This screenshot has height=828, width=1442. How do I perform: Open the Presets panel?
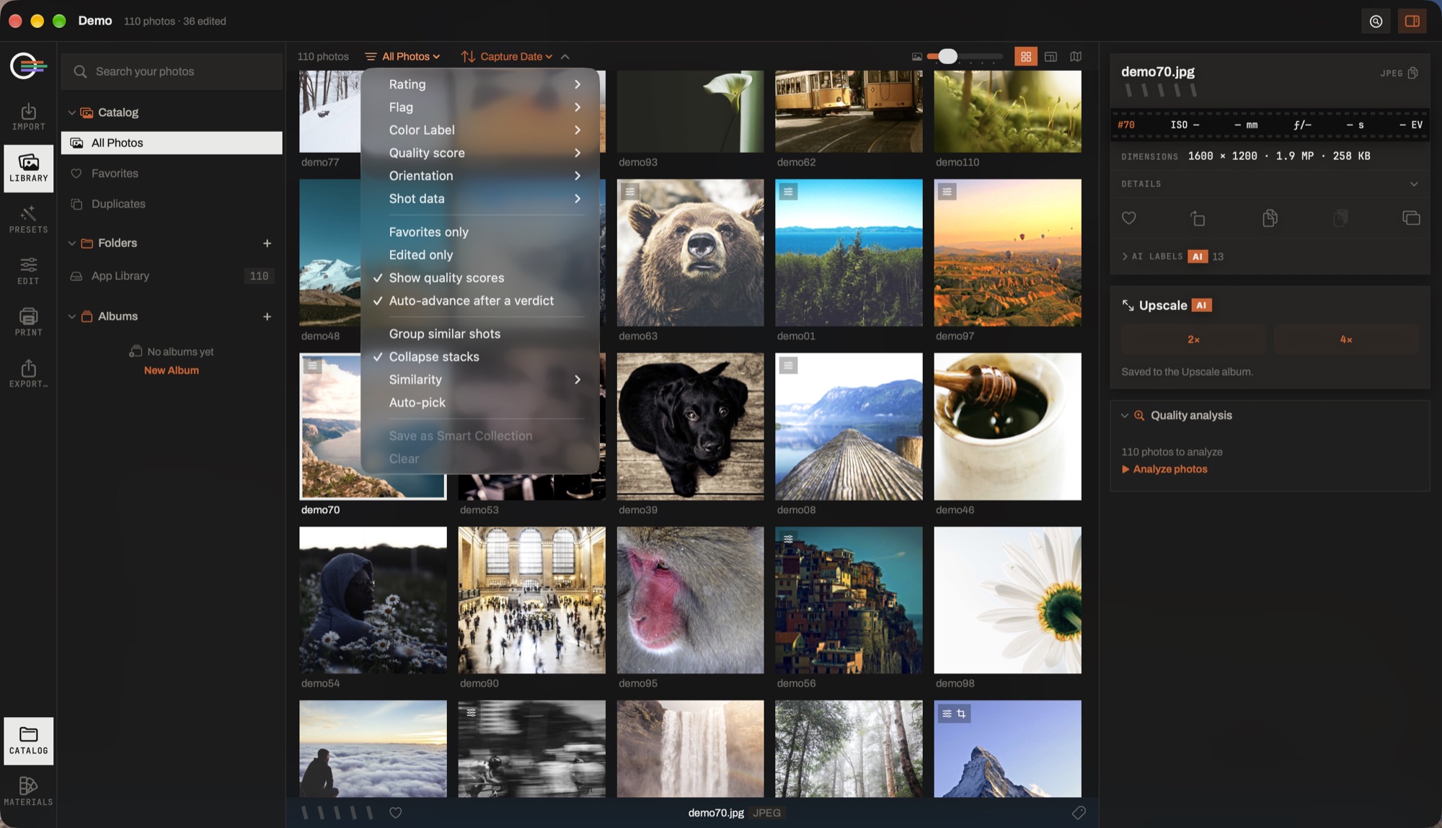pos(28,220)
